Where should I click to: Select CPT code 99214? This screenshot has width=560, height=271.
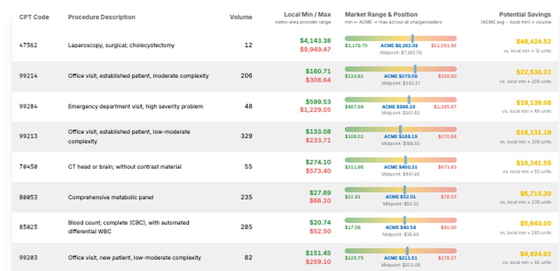(28, 76)
